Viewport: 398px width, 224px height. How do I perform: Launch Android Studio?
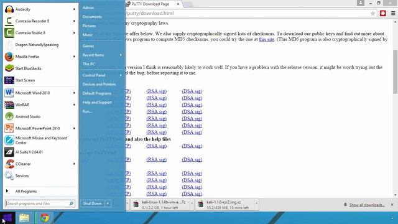40,116
